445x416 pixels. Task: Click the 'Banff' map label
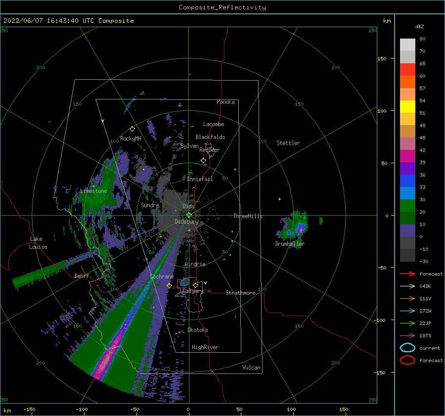82,276
